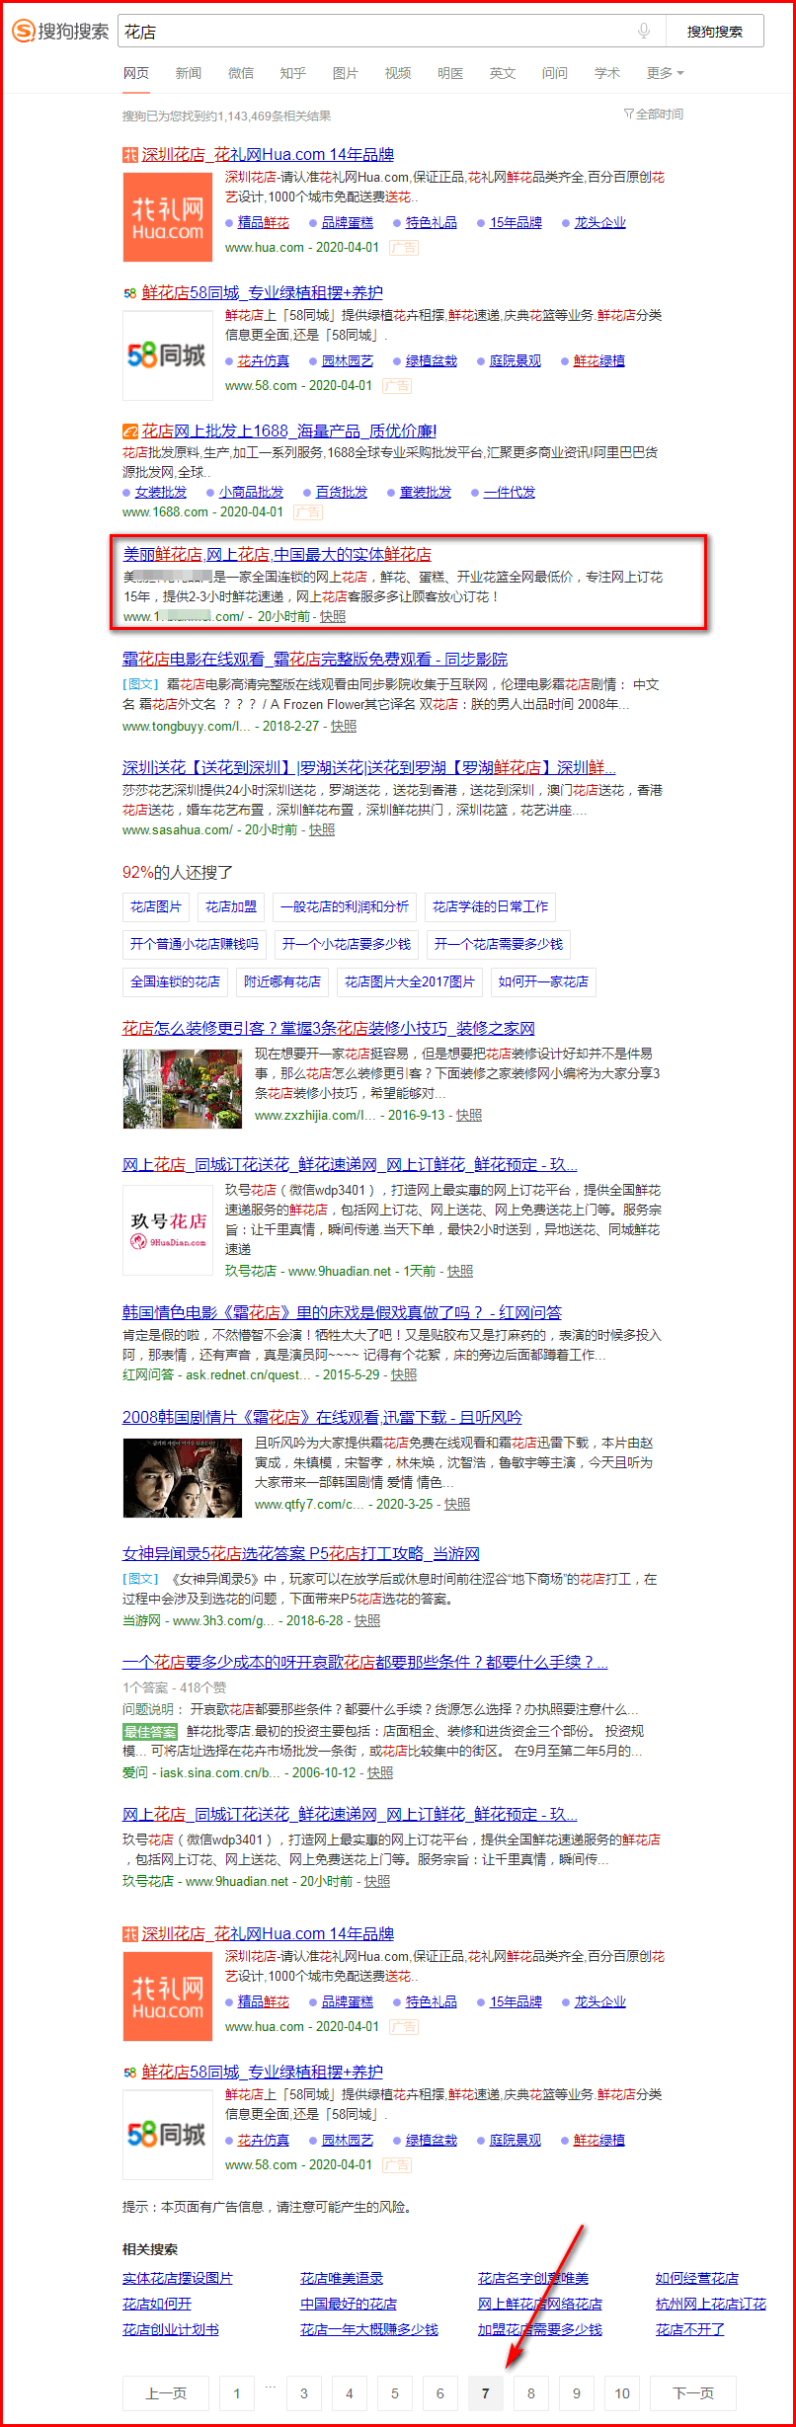Go to the 上一页 previous page

pyautogui.click(x=166, y=2393)
